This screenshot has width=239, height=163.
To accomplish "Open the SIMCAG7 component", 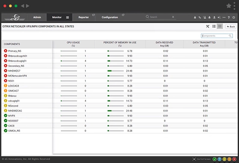I will click(x=13, y=91).
